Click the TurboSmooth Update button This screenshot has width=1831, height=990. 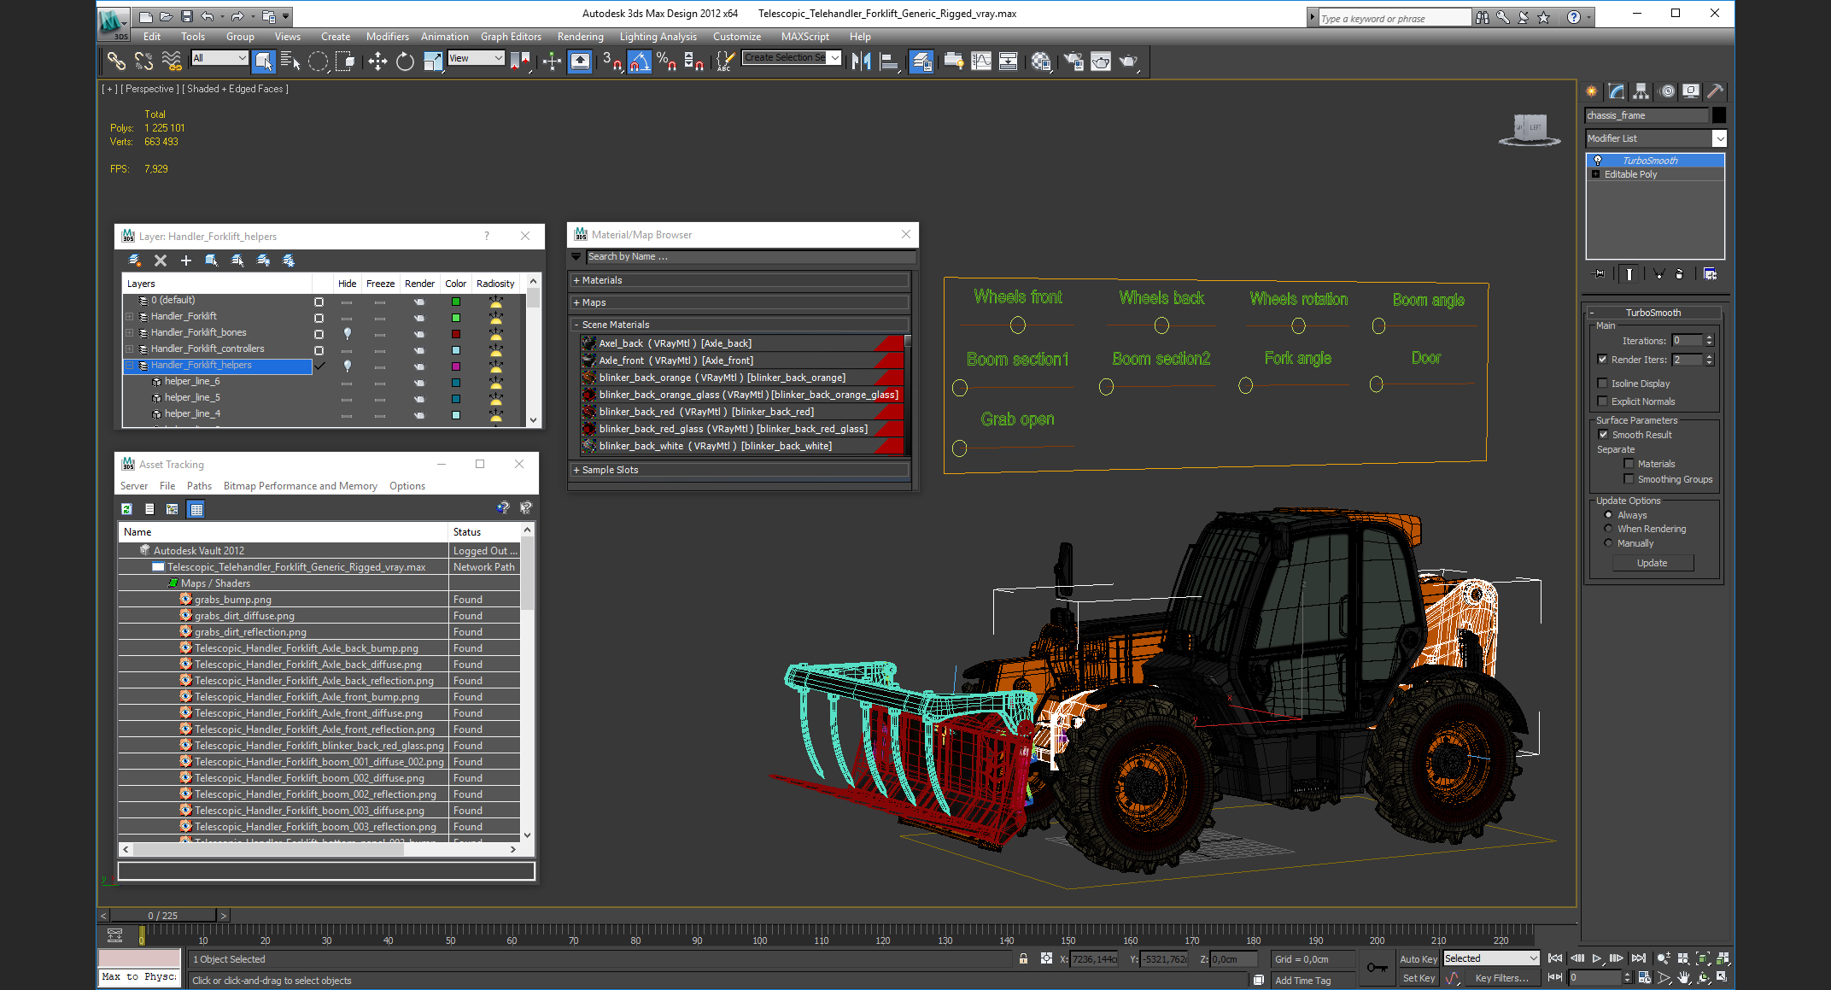click(1652, 563)
